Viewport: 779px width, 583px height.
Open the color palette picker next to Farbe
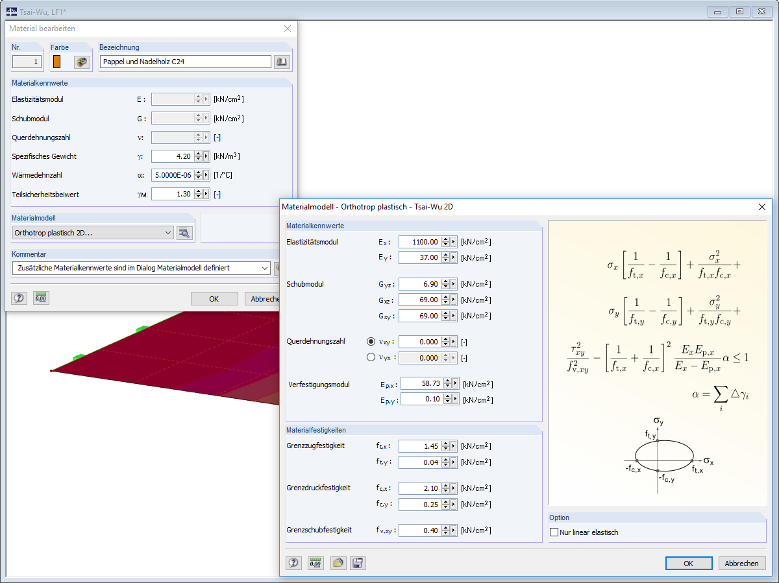(81, 62)
